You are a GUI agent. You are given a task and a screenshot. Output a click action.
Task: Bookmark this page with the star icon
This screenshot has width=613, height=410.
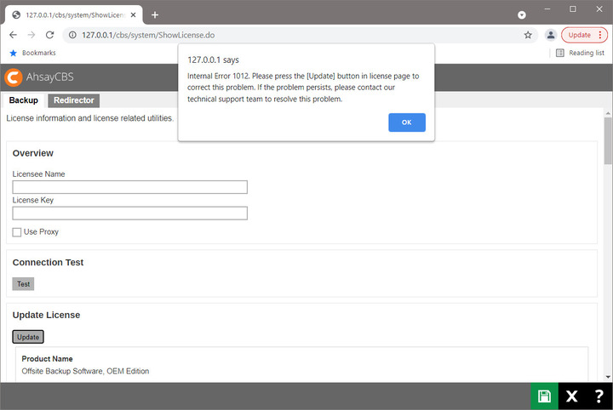click(528, 35)
